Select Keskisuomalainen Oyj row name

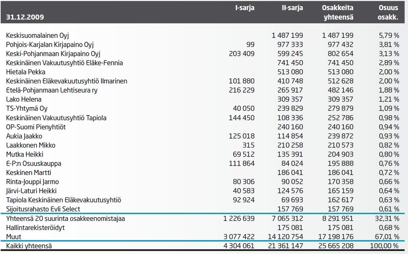(x=37, y=35)
